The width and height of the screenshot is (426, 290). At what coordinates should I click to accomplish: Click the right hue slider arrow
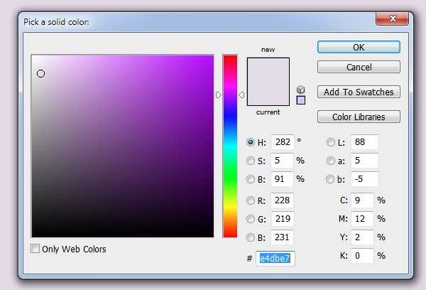241,95
